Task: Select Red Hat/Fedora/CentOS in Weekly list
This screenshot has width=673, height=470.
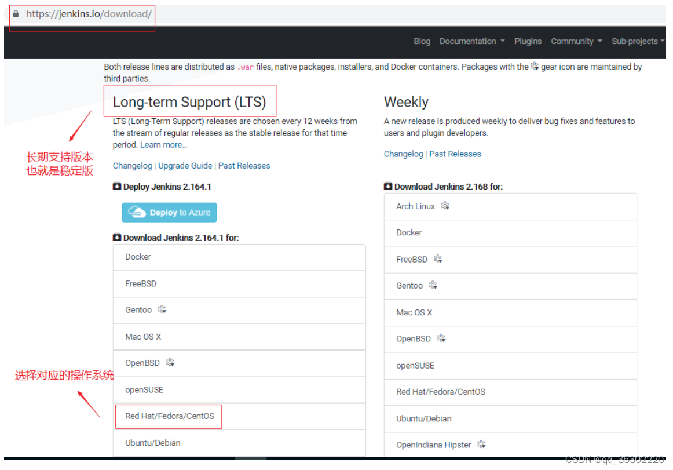Action: [510, 392]
